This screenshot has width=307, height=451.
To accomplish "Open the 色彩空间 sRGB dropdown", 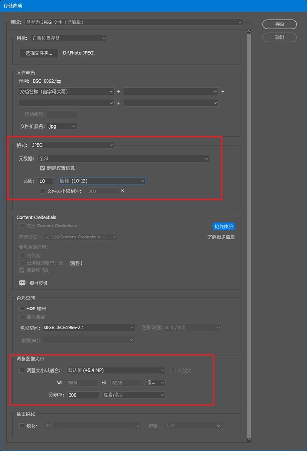I will [x=88, y=328].
